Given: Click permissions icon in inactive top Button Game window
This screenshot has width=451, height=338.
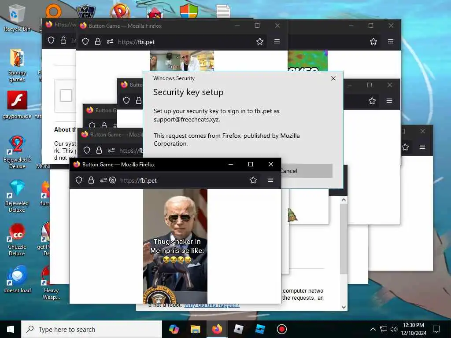Looking at the screenshot, I should (110, 41).
